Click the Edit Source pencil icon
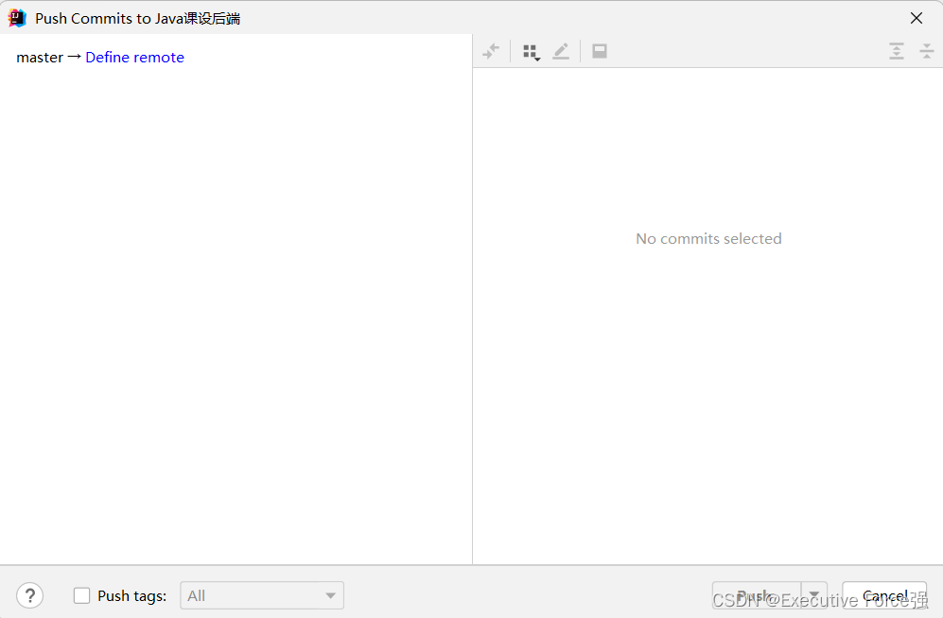 [561, 51]
